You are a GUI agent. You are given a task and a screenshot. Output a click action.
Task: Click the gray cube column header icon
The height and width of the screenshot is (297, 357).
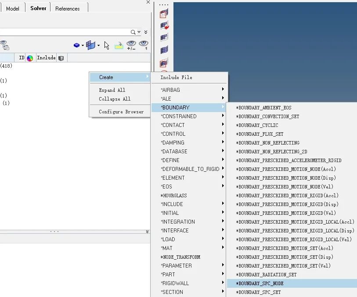click(x=61, y=58)
